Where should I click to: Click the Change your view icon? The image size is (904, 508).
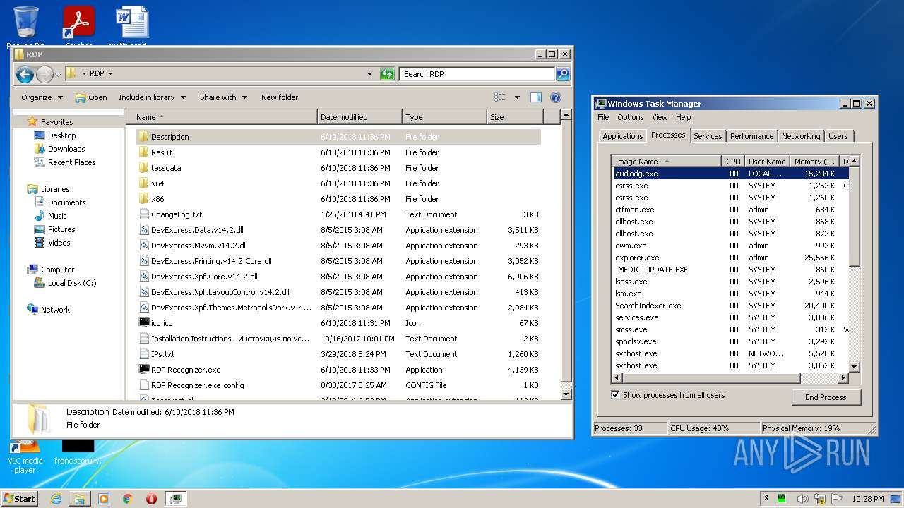tap(500, 97)
